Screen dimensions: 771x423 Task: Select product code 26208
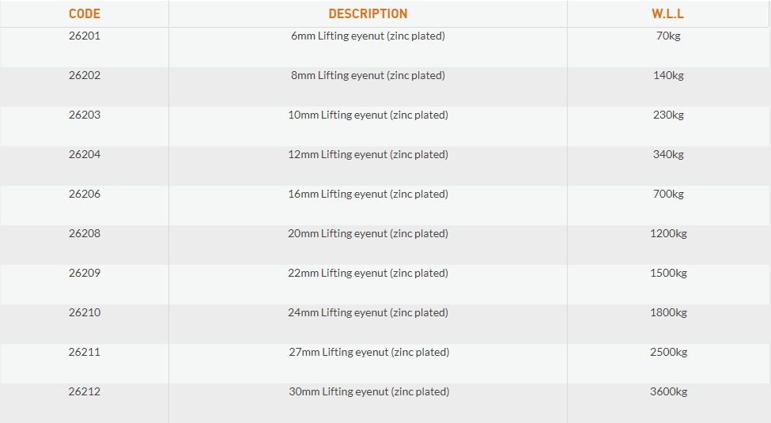point(85,233)
